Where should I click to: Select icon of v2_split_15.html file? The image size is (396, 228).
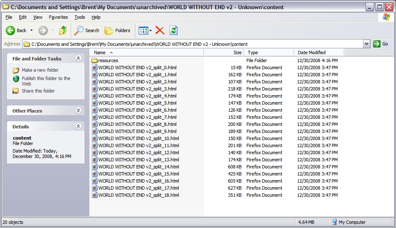tap(95, 174)
